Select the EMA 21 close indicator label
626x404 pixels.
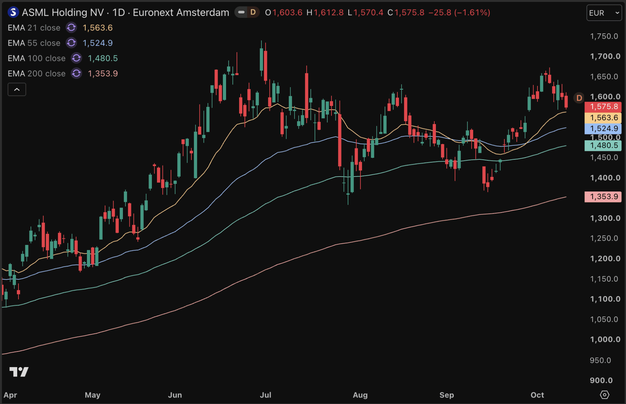(x=34, y=28)
